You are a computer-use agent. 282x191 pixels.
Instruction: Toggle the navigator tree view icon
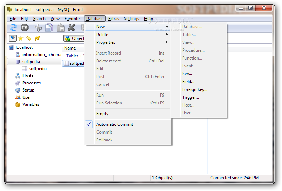[12, 38]
